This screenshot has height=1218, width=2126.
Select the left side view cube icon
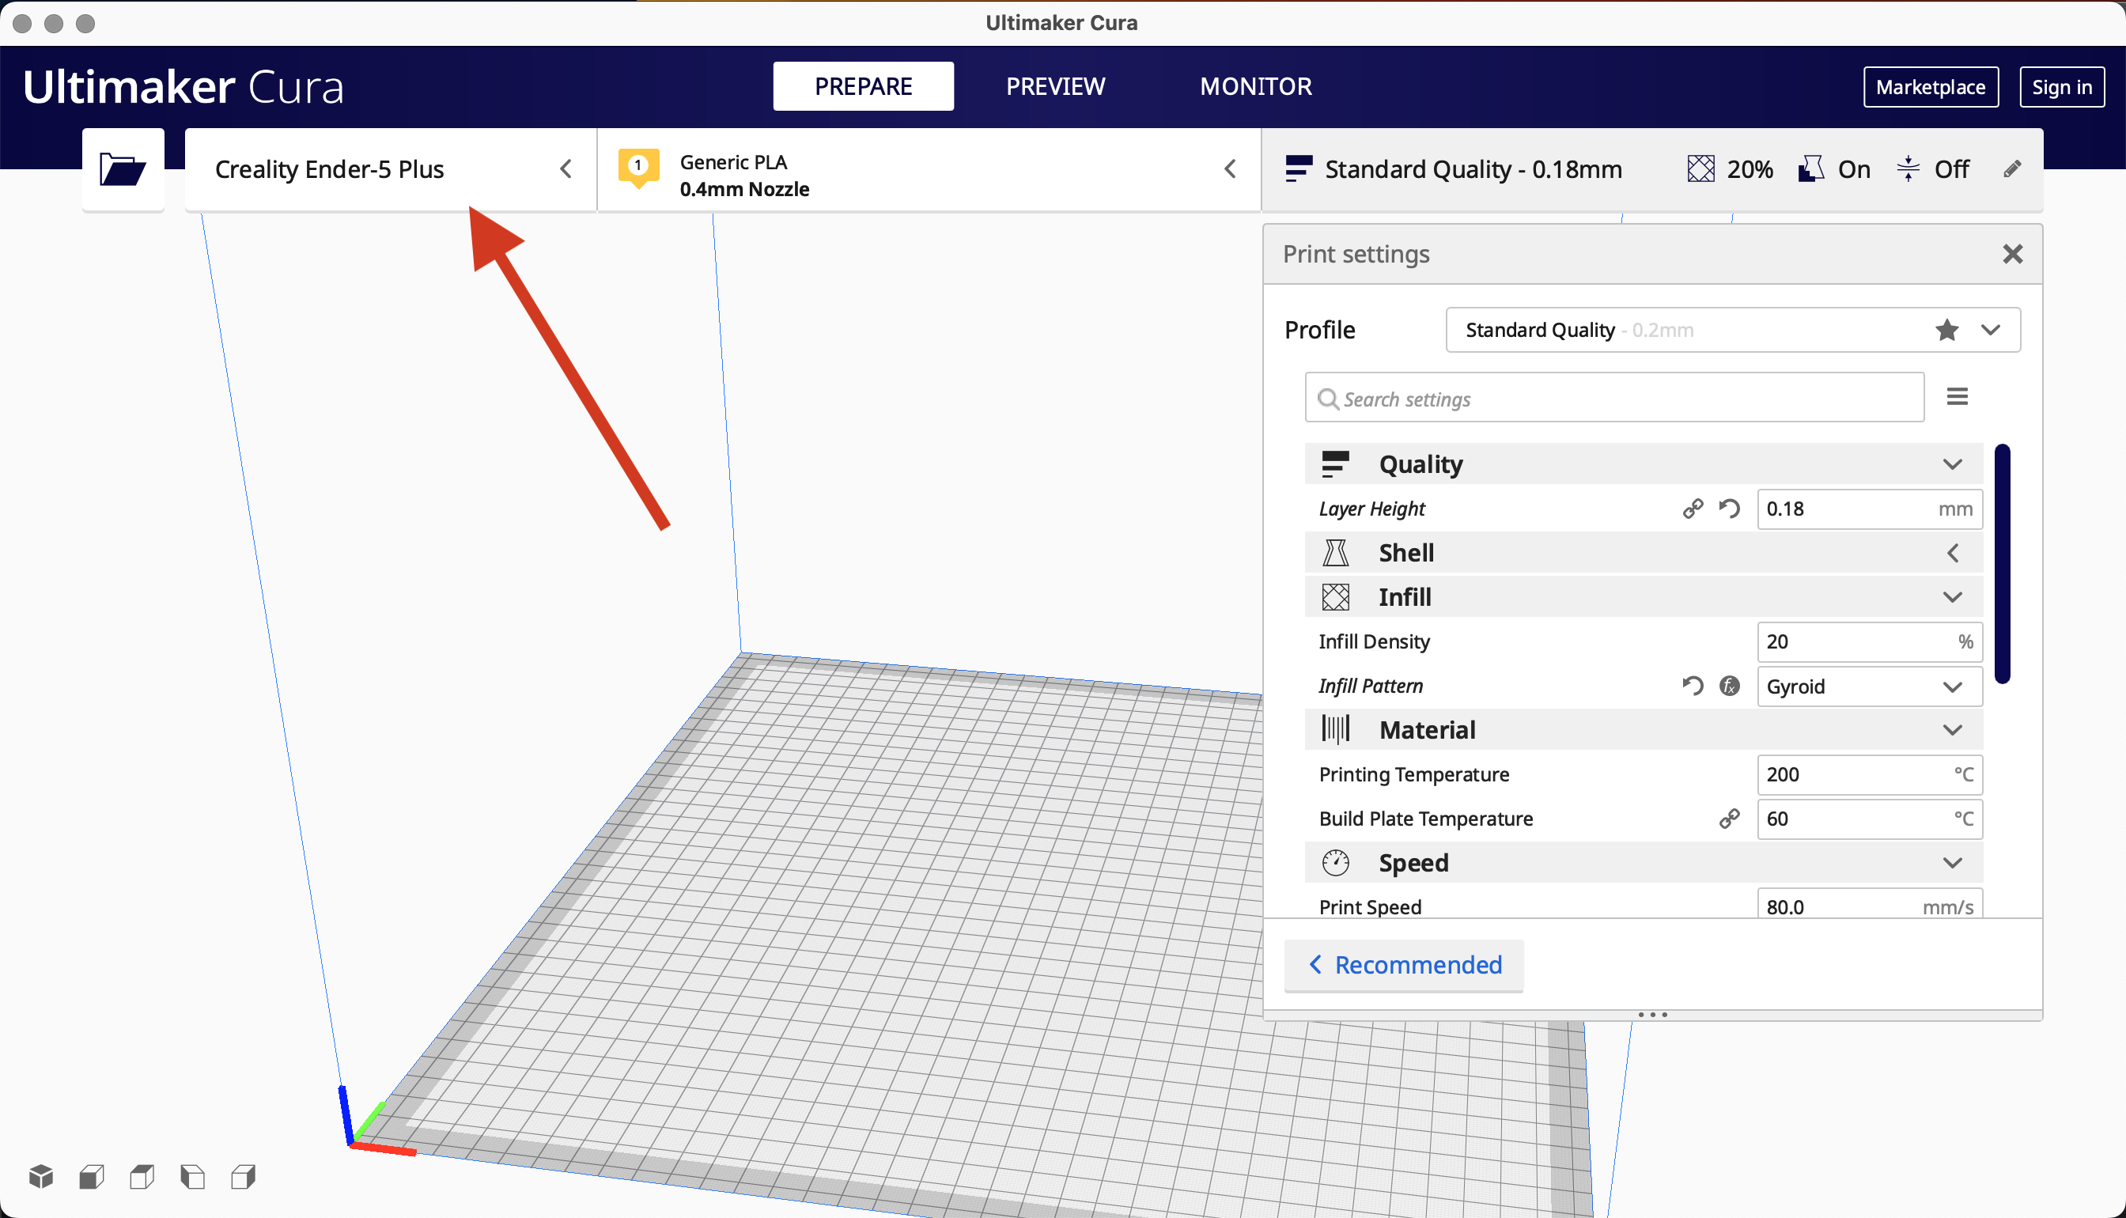[x=192, y=1177]
